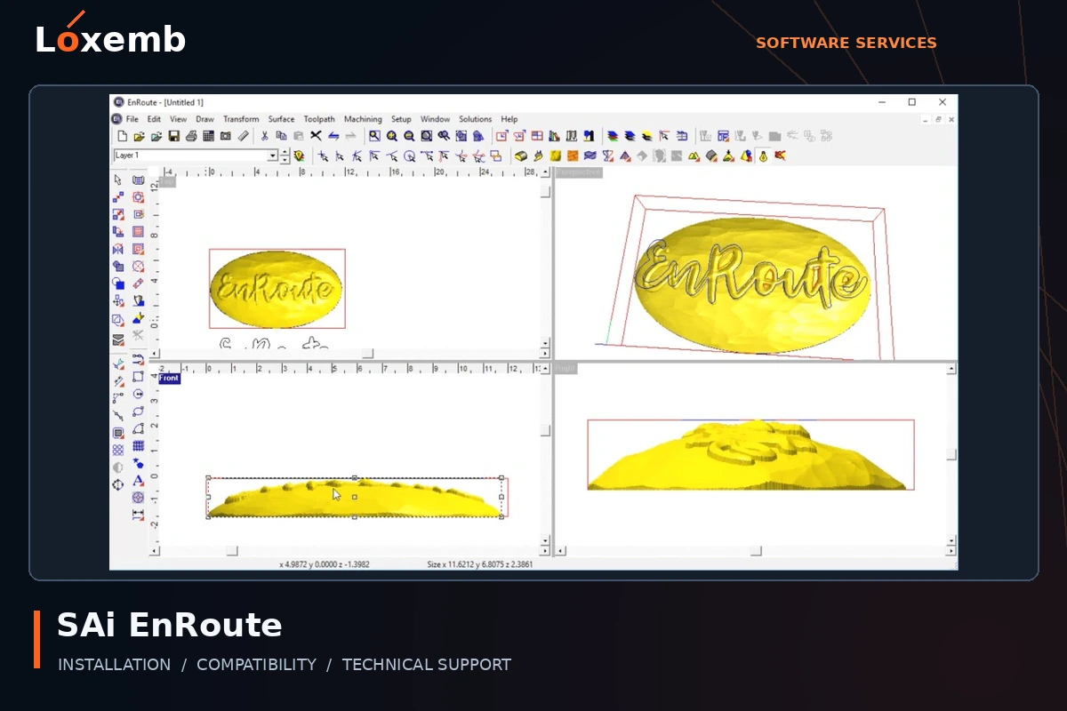Click the Delete black X icon
Screen dimensions: 1067x711
tap(316, 136)
